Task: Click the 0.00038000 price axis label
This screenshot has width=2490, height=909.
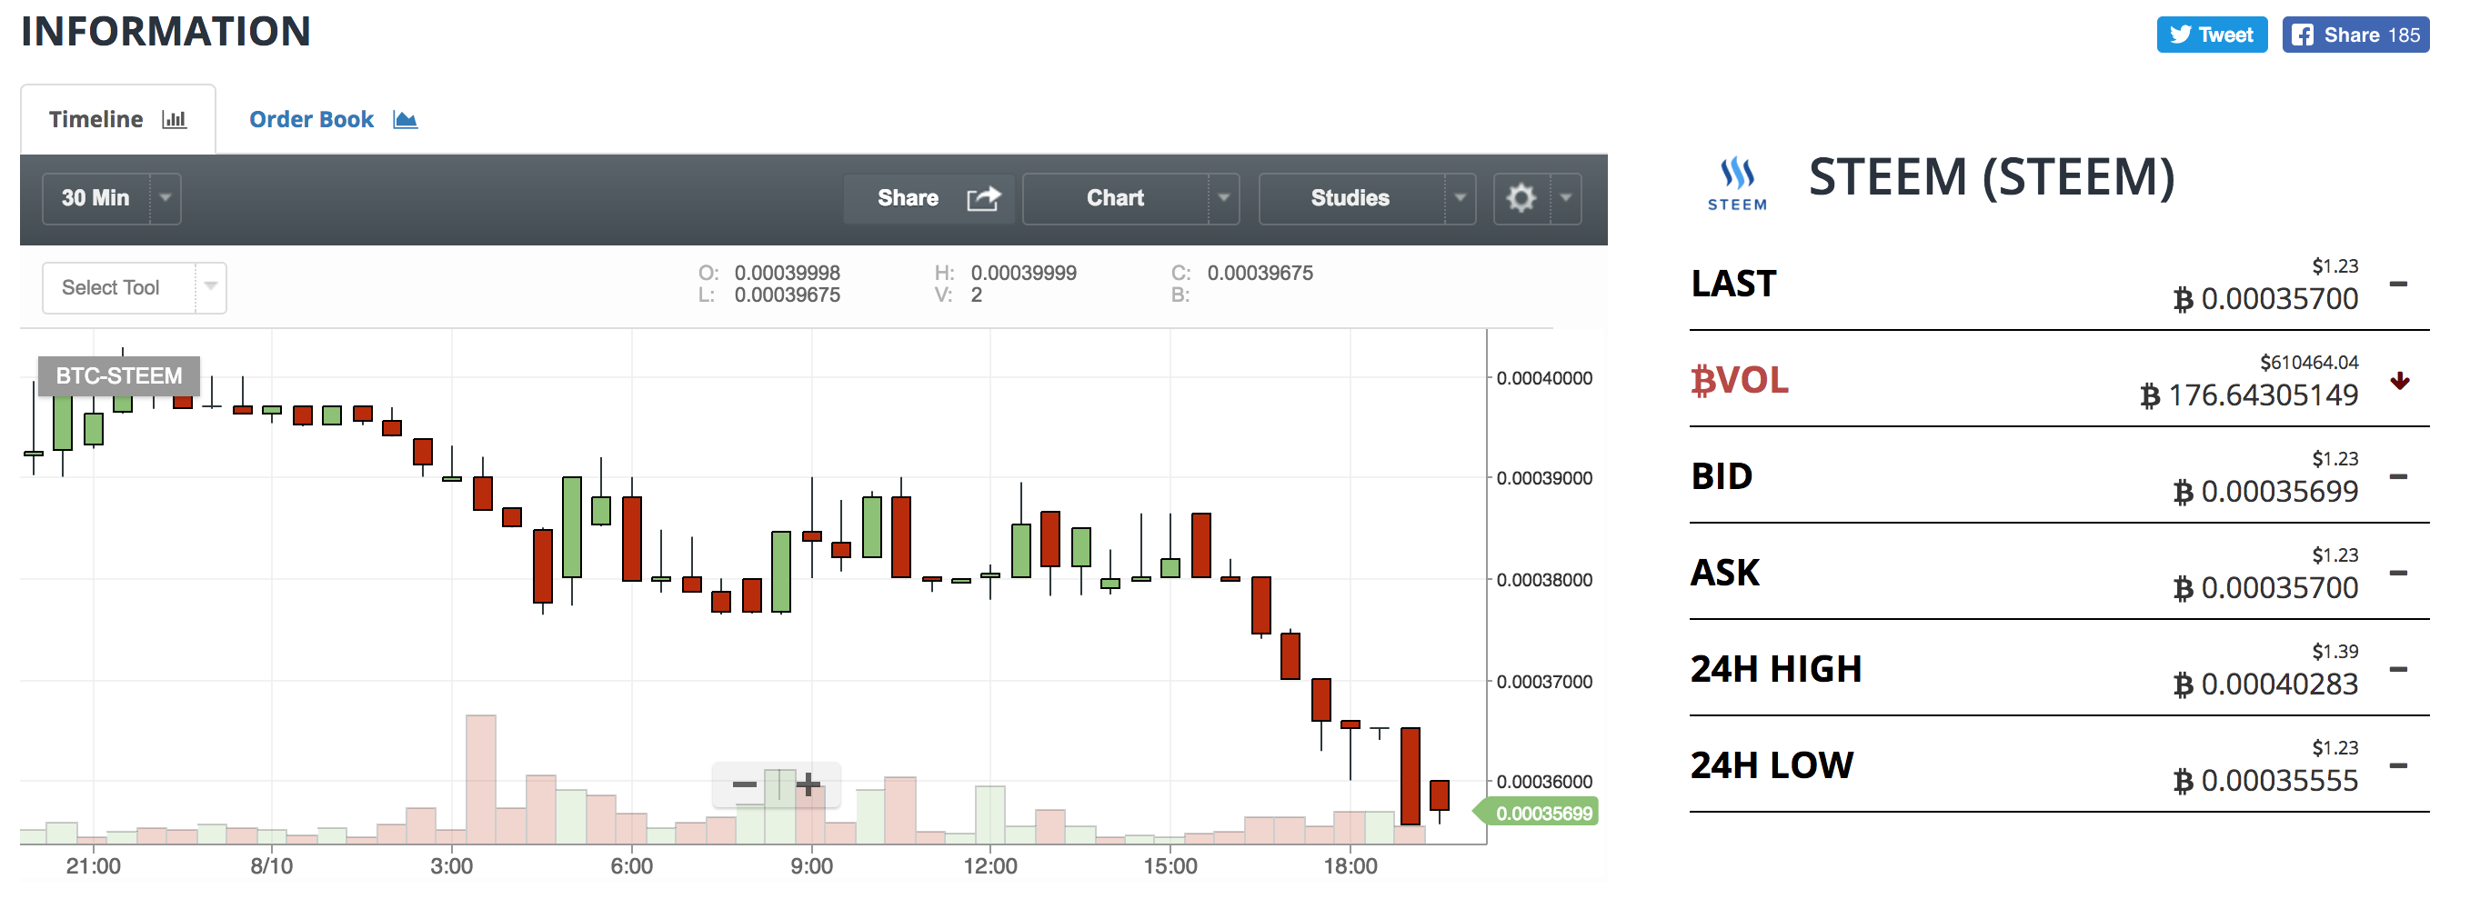Action: point(1544,581)
